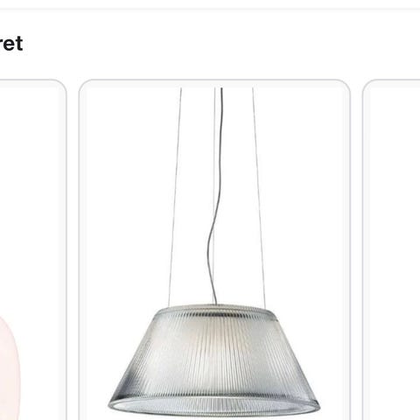Click the top metal ring of lamp shade

(x=216, y=310)
